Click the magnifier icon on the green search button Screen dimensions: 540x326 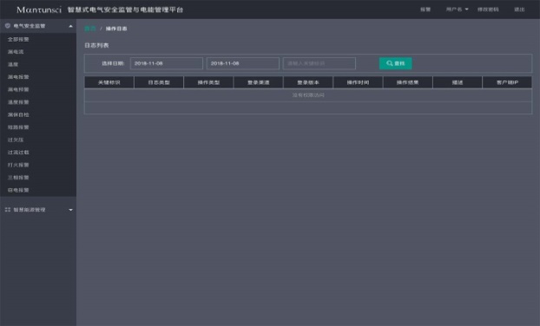pos(389,63)
